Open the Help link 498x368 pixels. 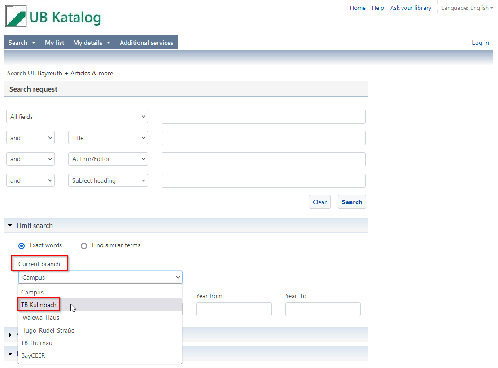pyautogui.click(x=378, y=8)
